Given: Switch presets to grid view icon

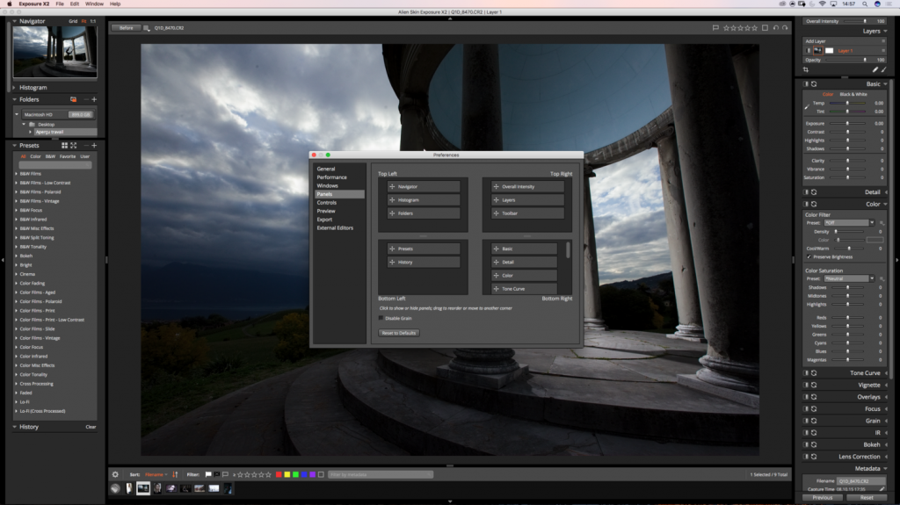Looking at the screenshot, I should click(x=64, y=146).
